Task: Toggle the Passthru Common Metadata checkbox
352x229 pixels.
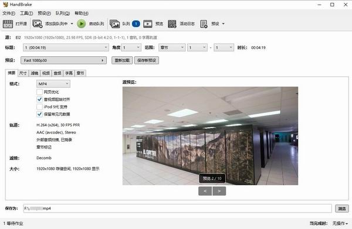Action: pyautogui.click(x=39, y=114)
